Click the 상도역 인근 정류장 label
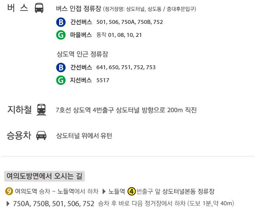 82,54
